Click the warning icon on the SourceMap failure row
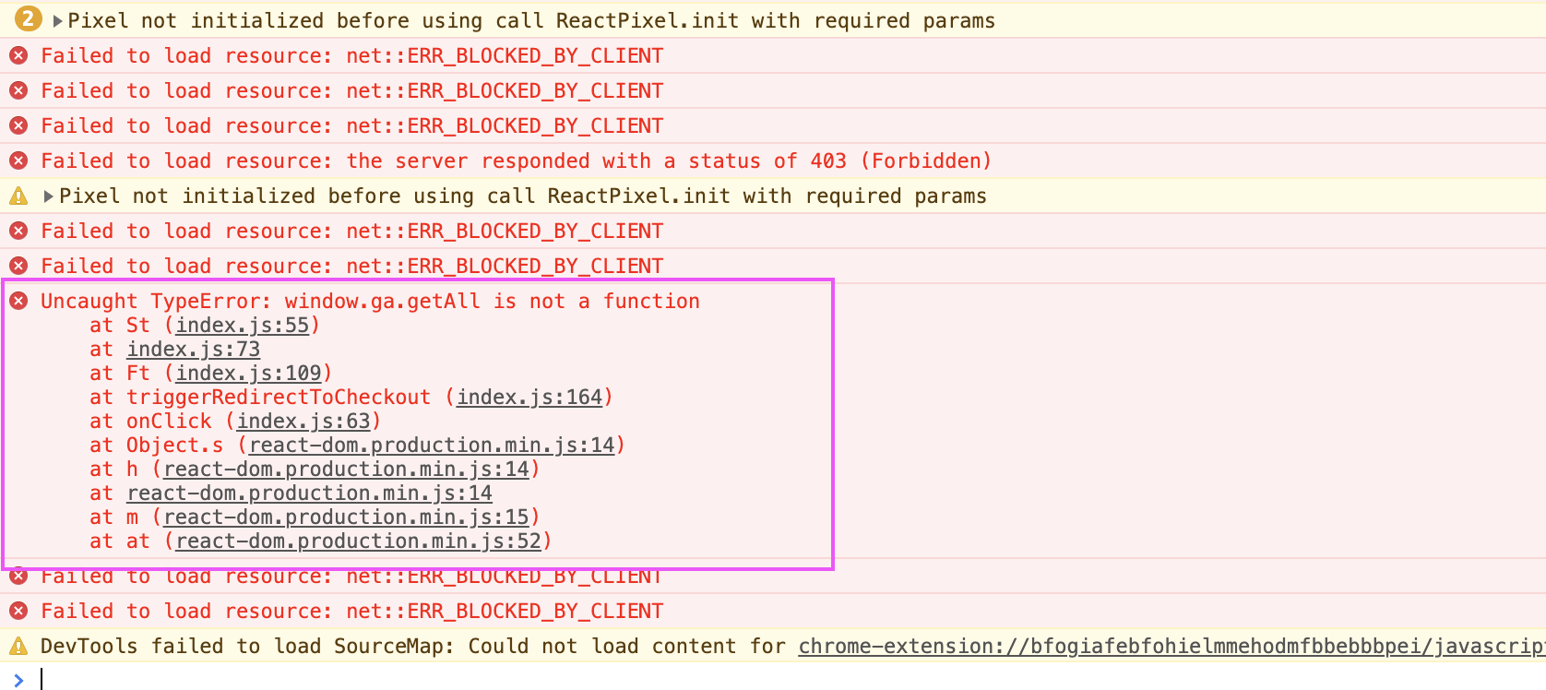This screenshot has height=690, width=1546. point(18,646)
